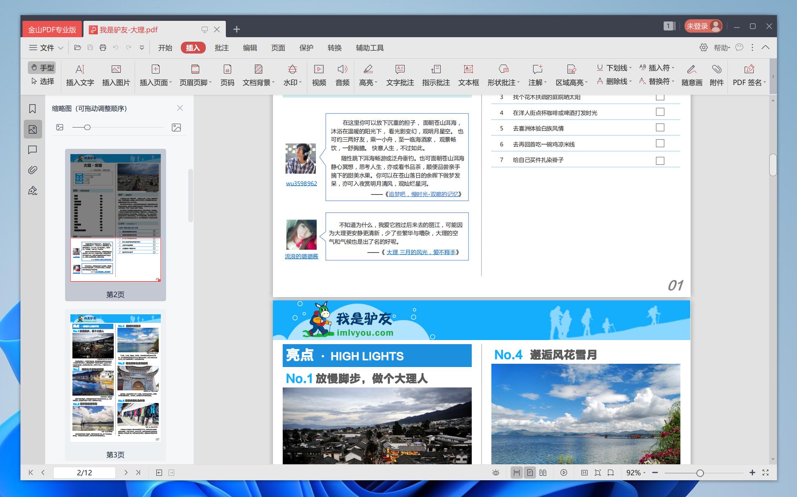The height and width of the screenshot is (497, 797).
Task: Switch to the 编辑 tab
Action: 250,48
